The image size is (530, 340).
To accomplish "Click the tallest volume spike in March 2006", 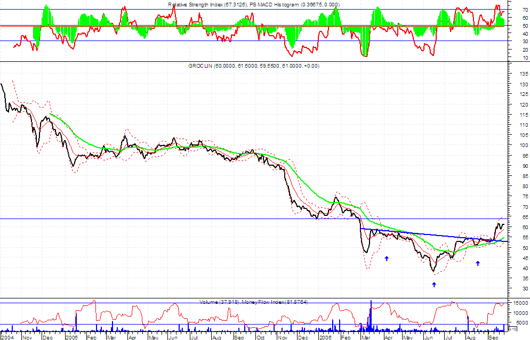I will 370,314.
